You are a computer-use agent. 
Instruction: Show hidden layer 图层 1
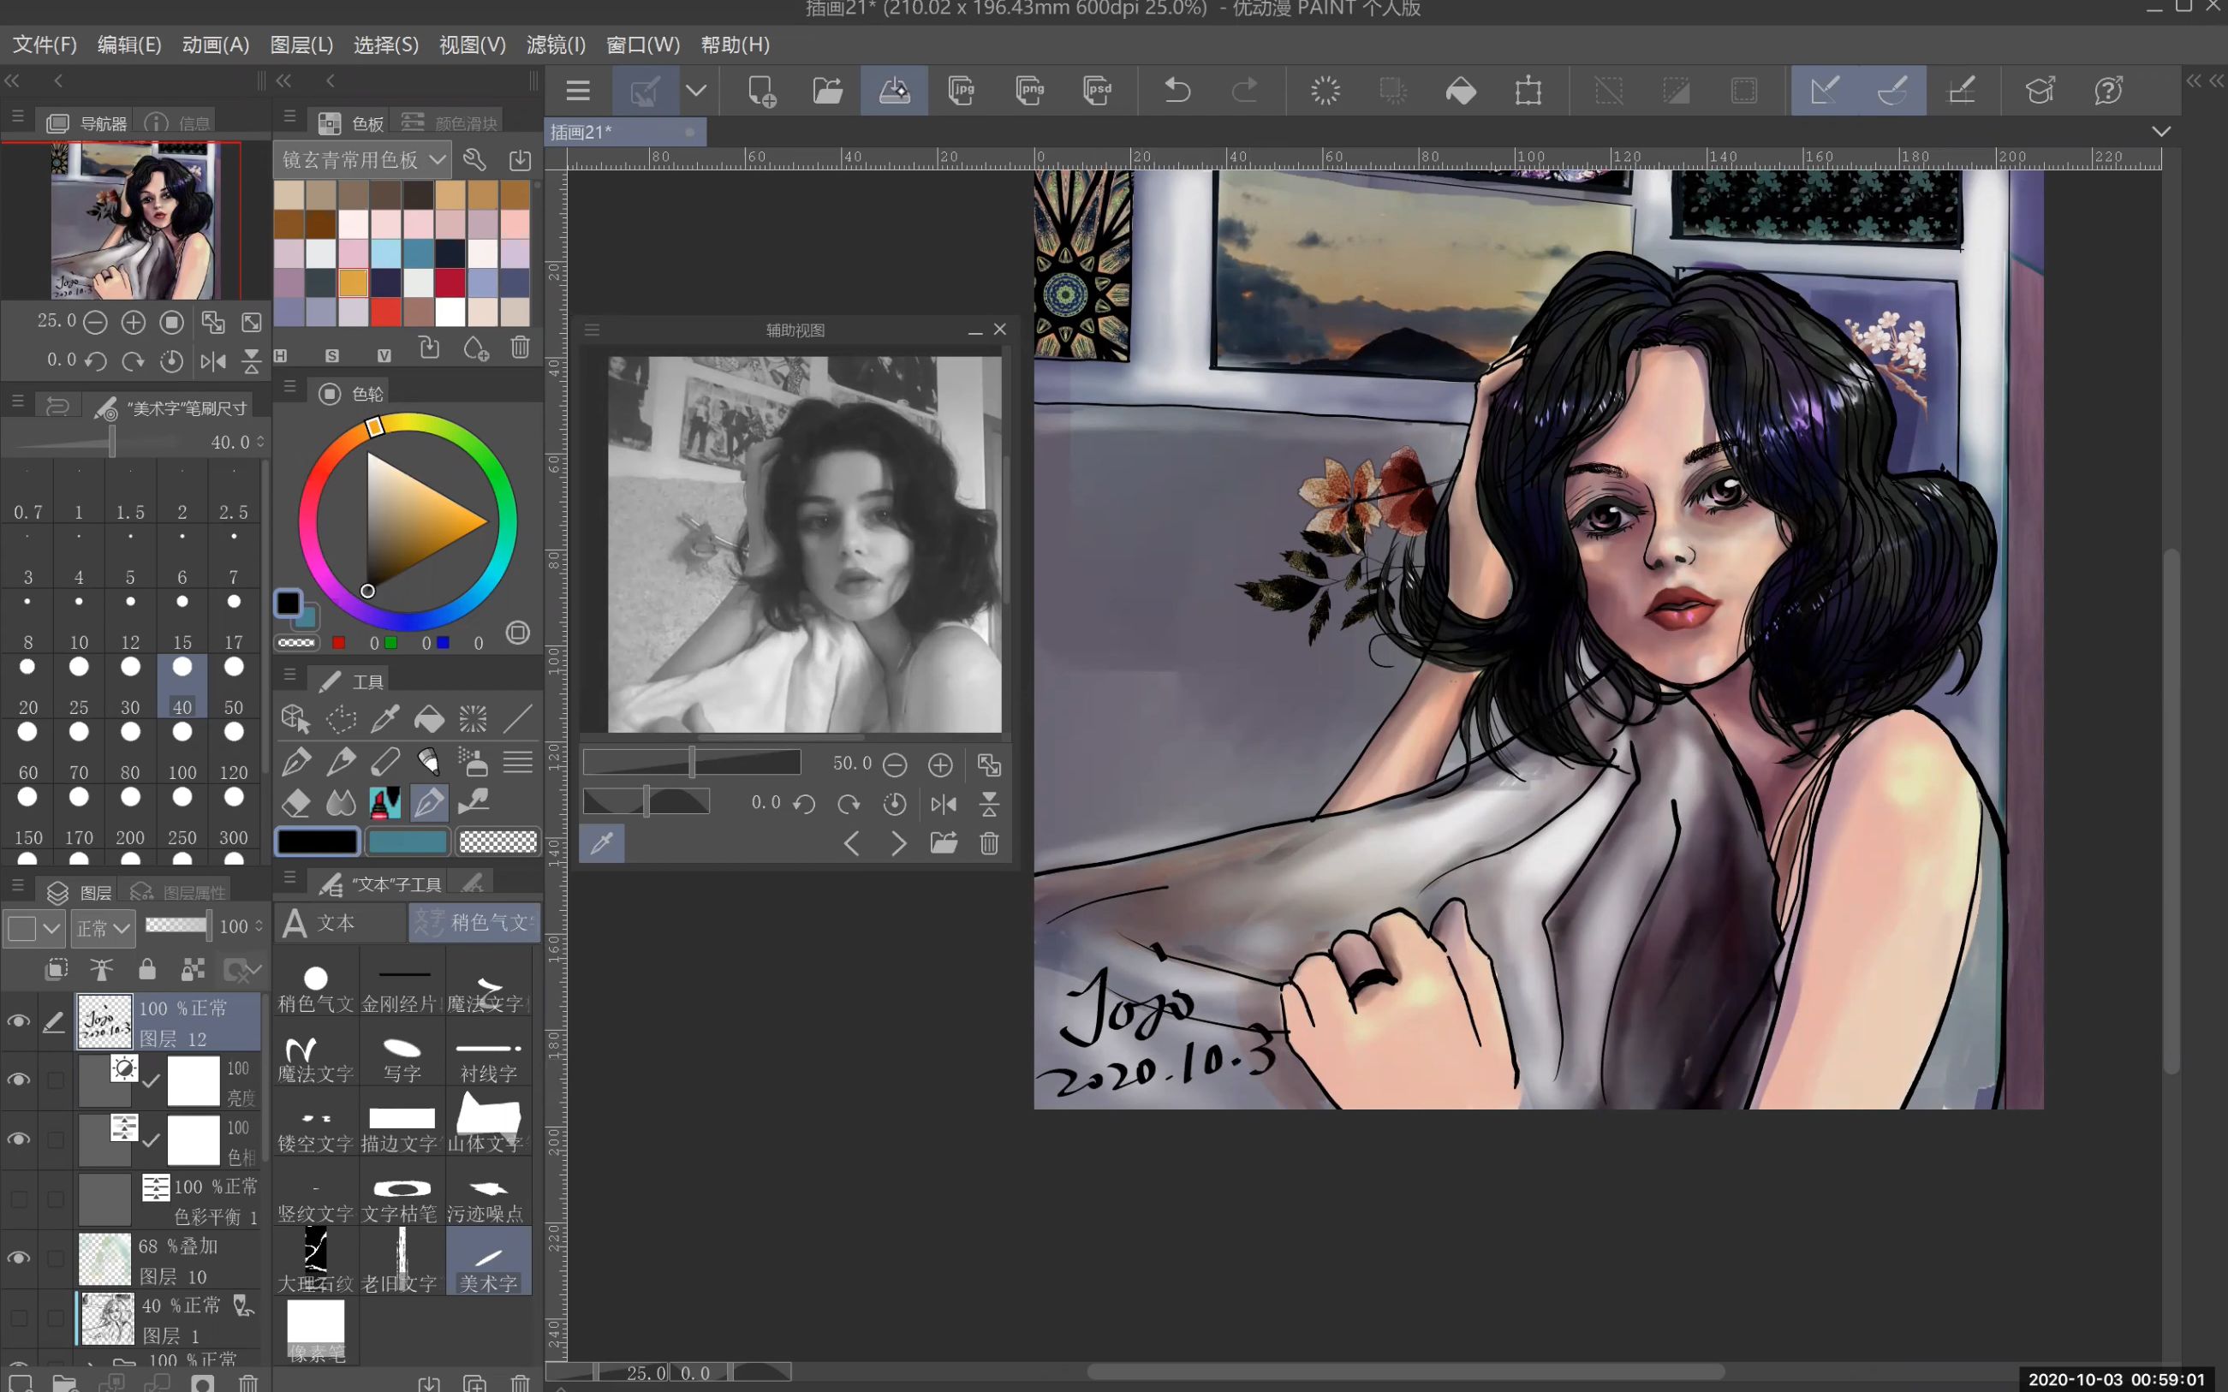19,1318
